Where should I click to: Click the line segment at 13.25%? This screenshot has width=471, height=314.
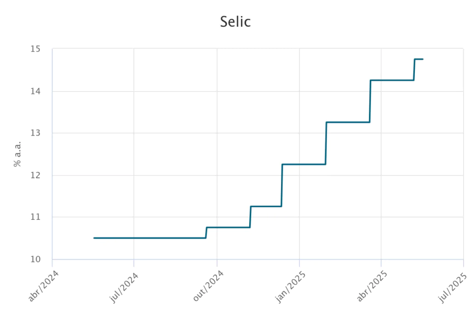pos(348,122)
